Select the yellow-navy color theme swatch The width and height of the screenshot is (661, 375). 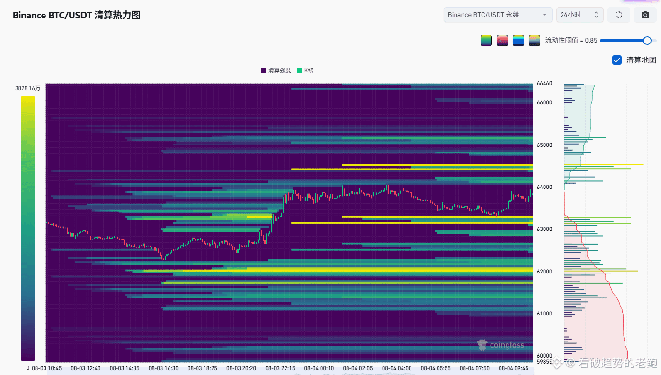[x=535, y=41]
